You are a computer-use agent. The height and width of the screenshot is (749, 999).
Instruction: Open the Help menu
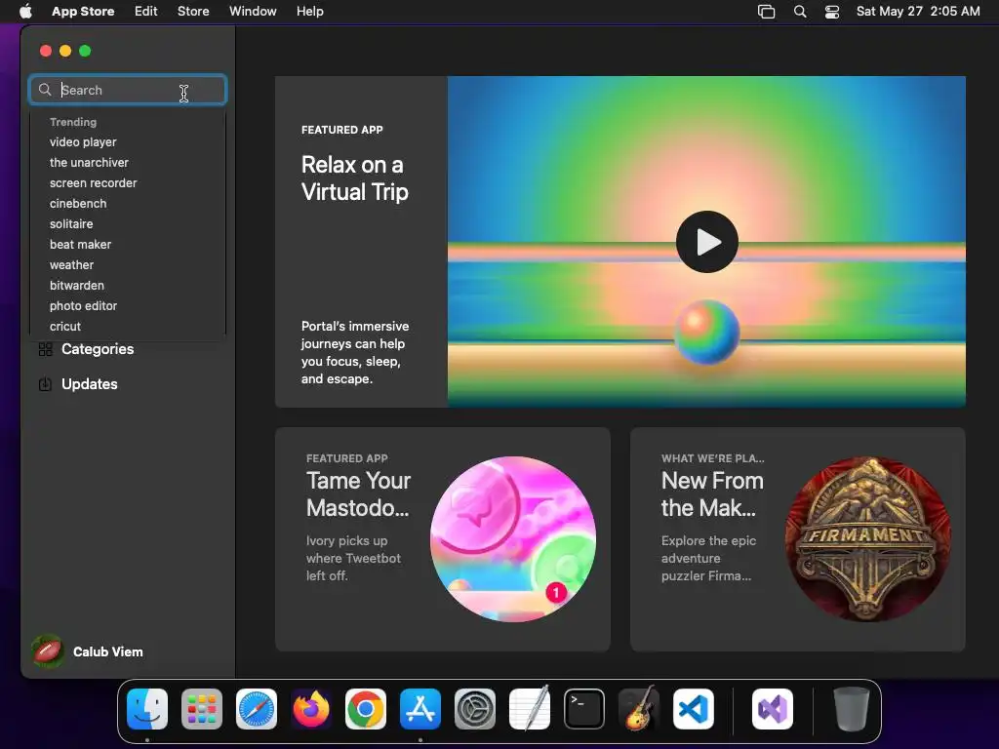(x=309, y=11)
